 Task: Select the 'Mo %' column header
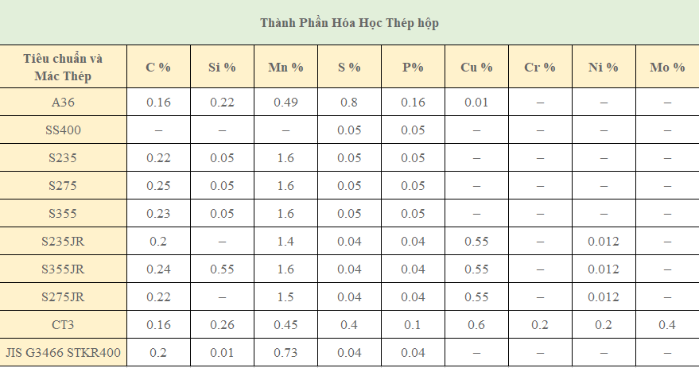pyautogui.click(x=667, y=68)
